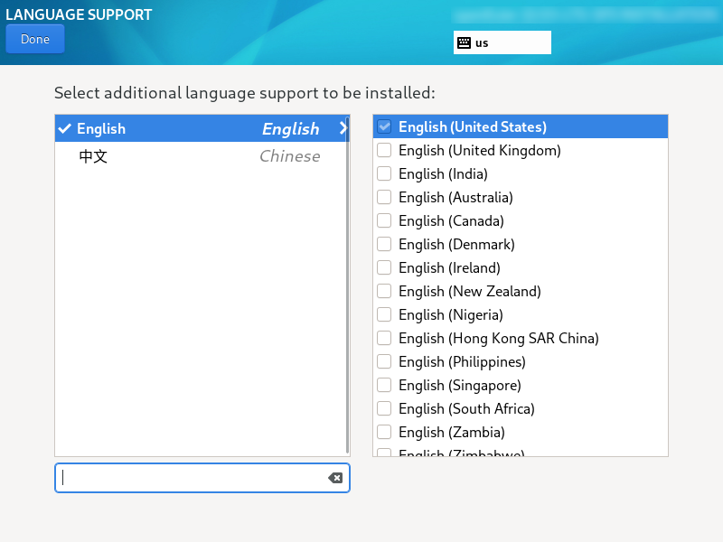This screenshot has width=723, height=542.
Task: Select English (Ireland) checkbox
Action: point(384,268)
